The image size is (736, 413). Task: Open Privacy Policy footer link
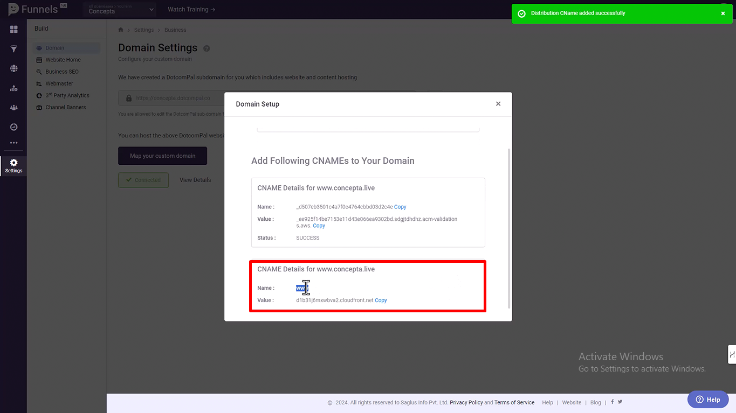(466, 402)
